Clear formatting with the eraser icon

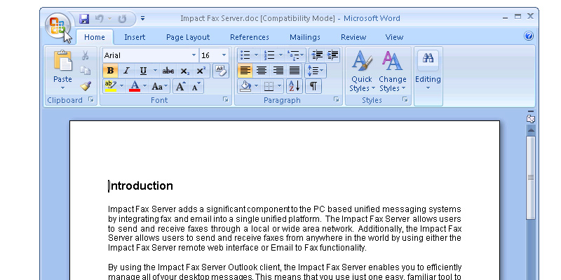(220, 71)
